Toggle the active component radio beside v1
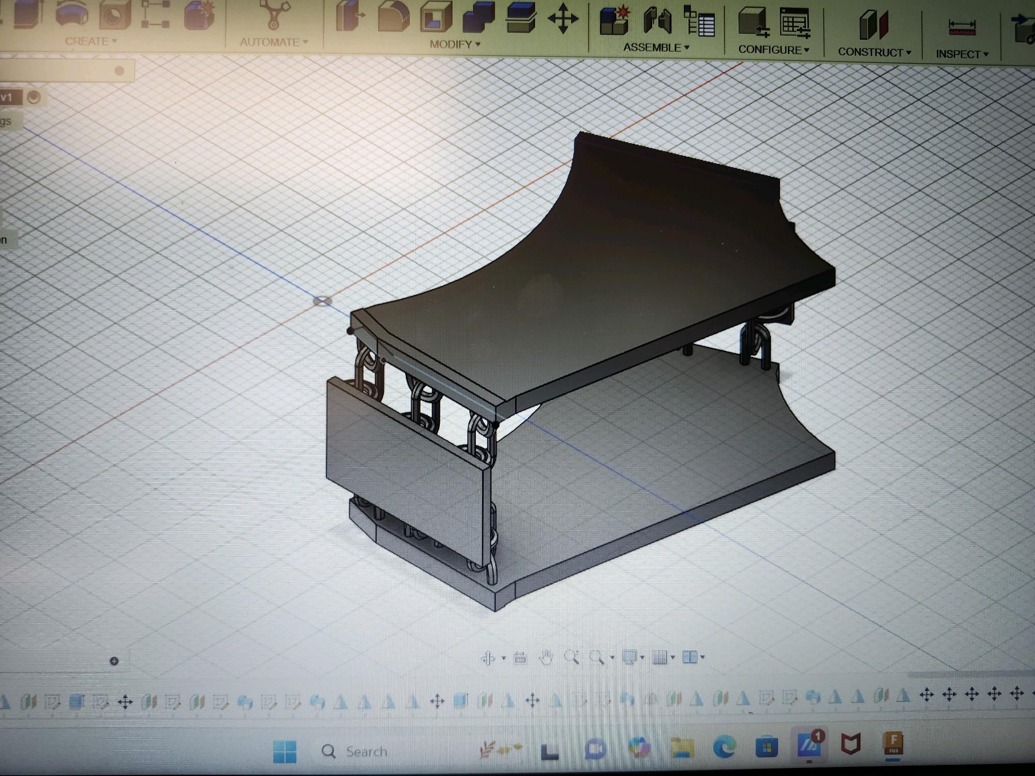The height and width of the screenshot is (776, 1035). coord(34,97)
